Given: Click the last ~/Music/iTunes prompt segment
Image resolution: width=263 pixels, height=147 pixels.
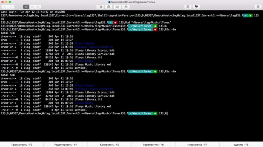Looking at the screenshot, I should [x=140, y=113].
